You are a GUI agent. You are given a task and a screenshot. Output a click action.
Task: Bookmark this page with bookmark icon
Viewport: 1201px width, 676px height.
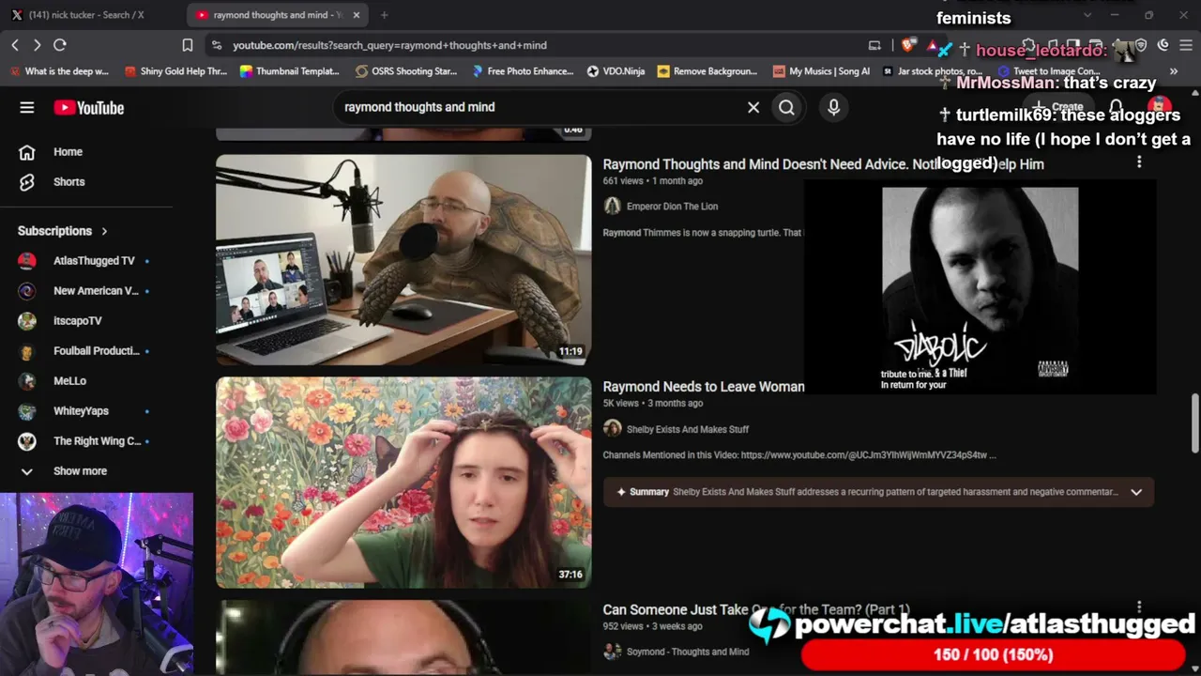tap(188, 45)
